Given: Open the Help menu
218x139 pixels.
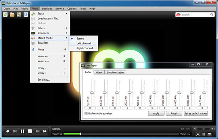Looking at the screenshot, I should [92, 9].
